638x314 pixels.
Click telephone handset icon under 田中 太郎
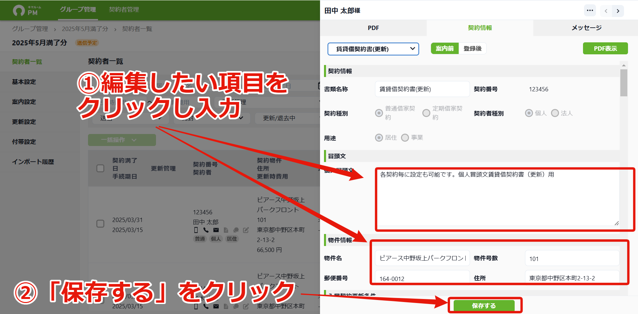coord(206,230)
